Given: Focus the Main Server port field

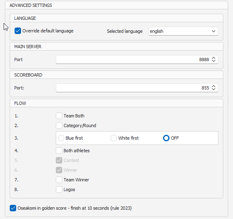Looking at the screenshot, I should [137, 60].
